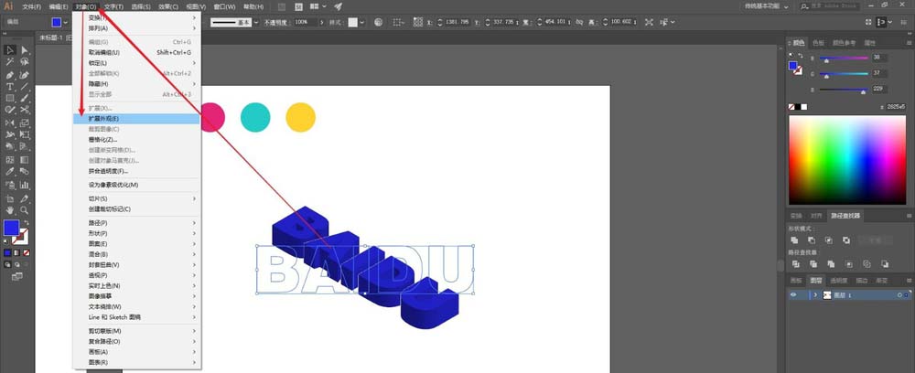The width and height of the screenshot is (915, 373).
Task: Select the Rectangle tool
Action: pyautogui.click(x=10, y=98)
